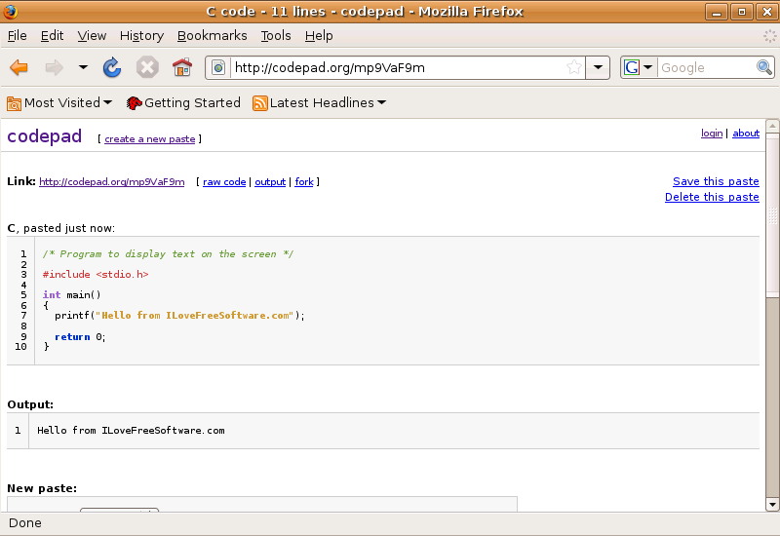The height and width of the screenshot is (536, 780).
Task: Bookmark page with the star icon
Action: pos(574,67)
